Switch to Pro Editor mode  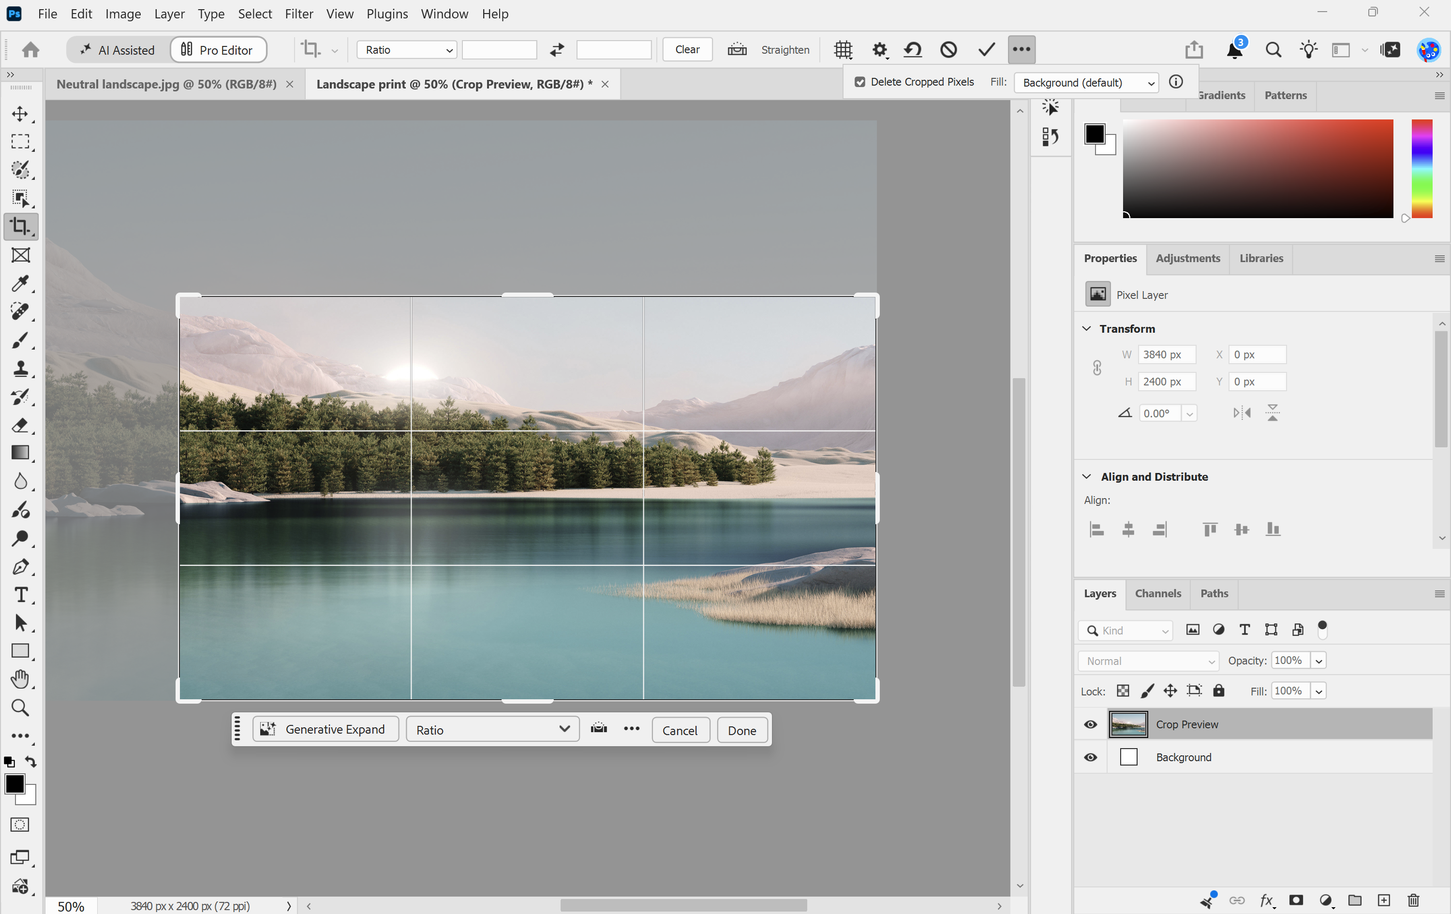pyautogui.click(x=218, y=50)
